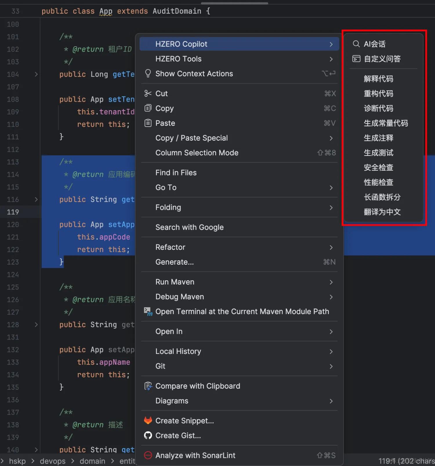This screenshot has height=466, width=435.
Task: Expand the Debug Maven submenu arrow
Action: [x=331, y=297]
